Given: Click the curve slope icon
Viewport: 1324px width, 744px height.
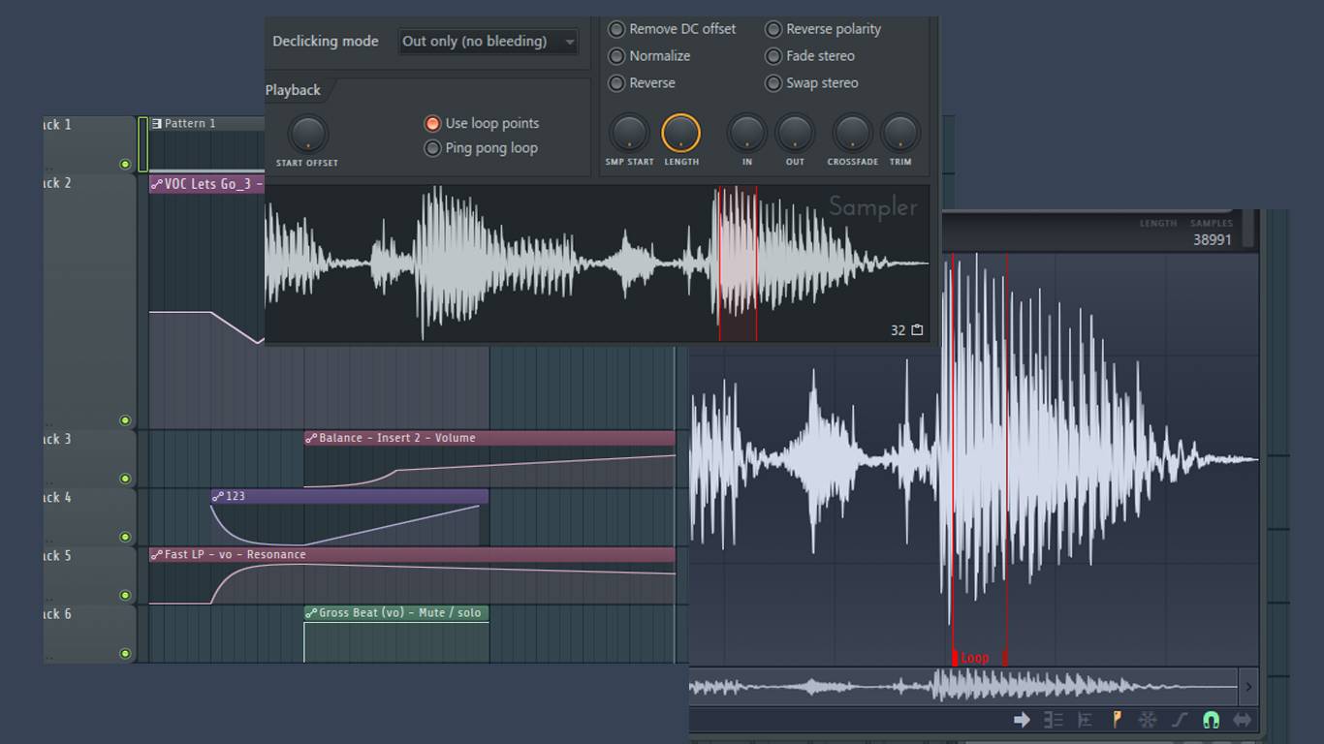Looking at the screenshot, I should click(x=1180, y=720).
